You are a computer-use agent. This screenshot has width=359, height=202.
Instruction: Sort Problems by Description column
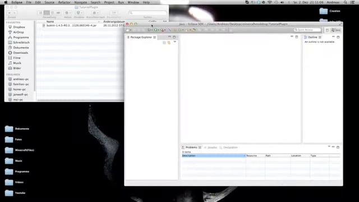(214, 155)
